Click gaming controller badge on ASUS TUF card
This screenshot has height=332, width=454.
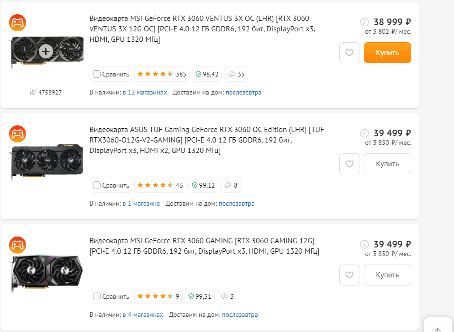pos(18,134)
